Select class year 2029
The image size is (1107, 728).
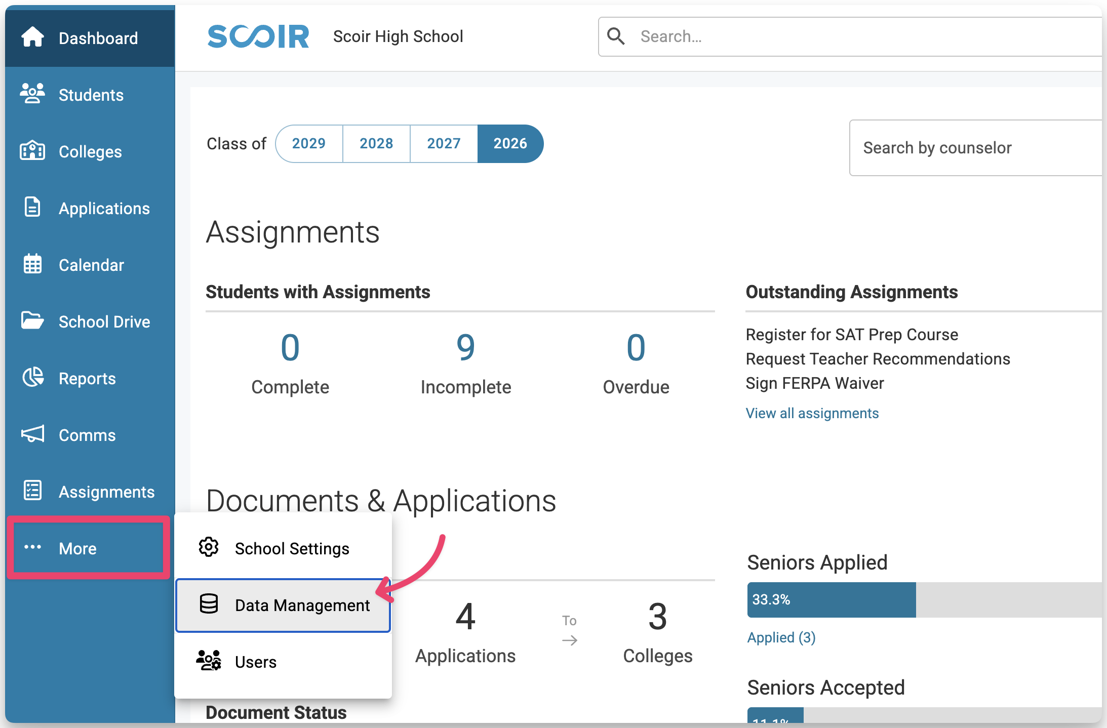click(x=309, y=144)
